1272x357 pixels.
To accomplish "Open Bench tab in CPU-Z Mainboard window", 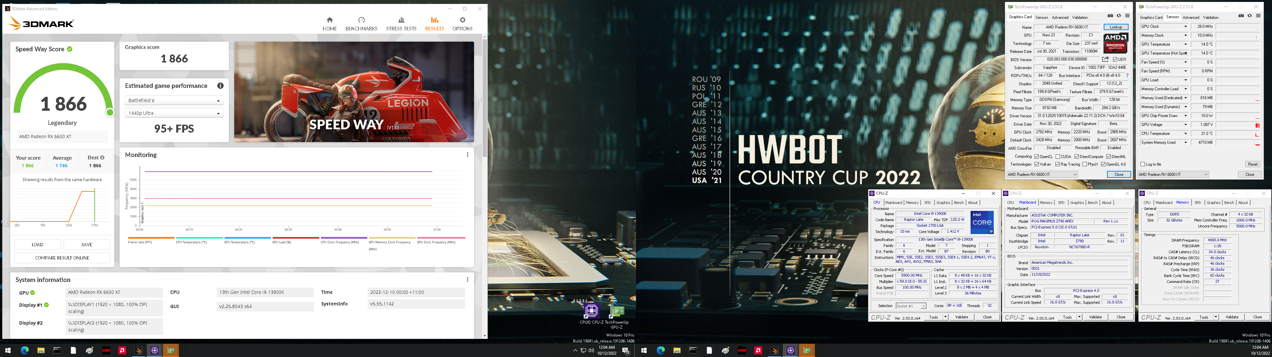I will pos(1093,203).
